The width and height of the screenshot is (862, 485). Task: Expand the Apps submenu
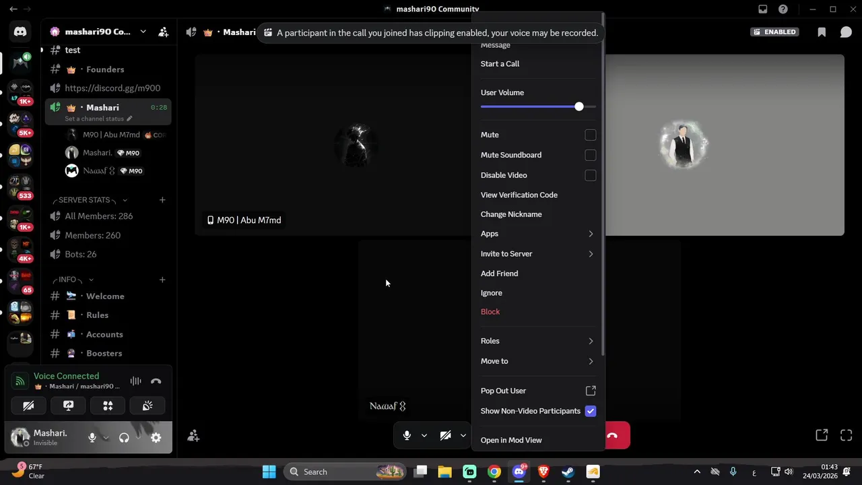[537, 234]
